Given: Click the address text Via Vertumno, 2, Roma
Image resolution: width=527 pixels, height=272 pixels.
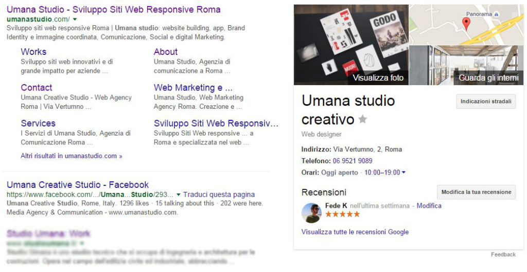Looking at the screenshot, I should coord(367,149).
